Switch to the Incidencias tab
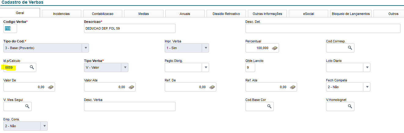Image resolution: width=404 pixels, height=133 pixels. coord(61,14)
